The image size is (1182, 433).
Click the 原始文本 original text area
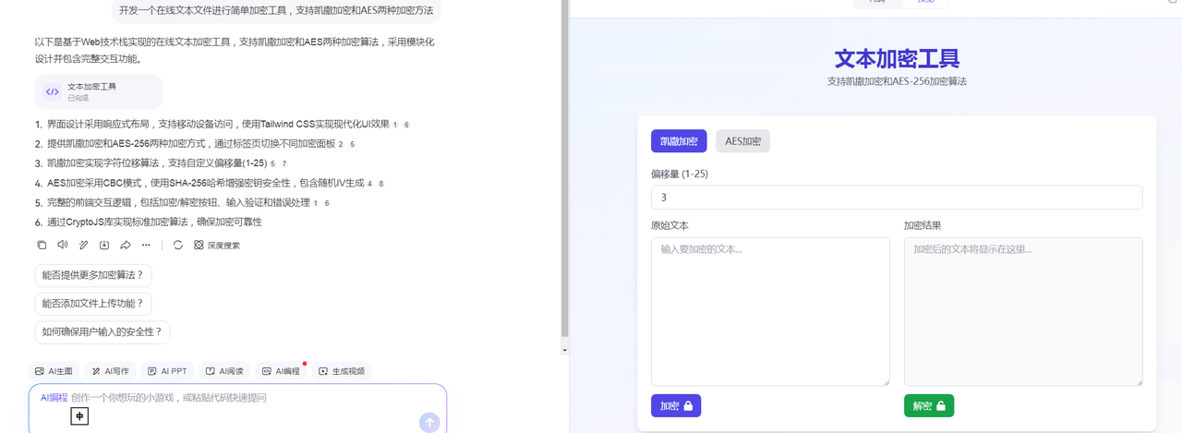[x=770, y=311]
